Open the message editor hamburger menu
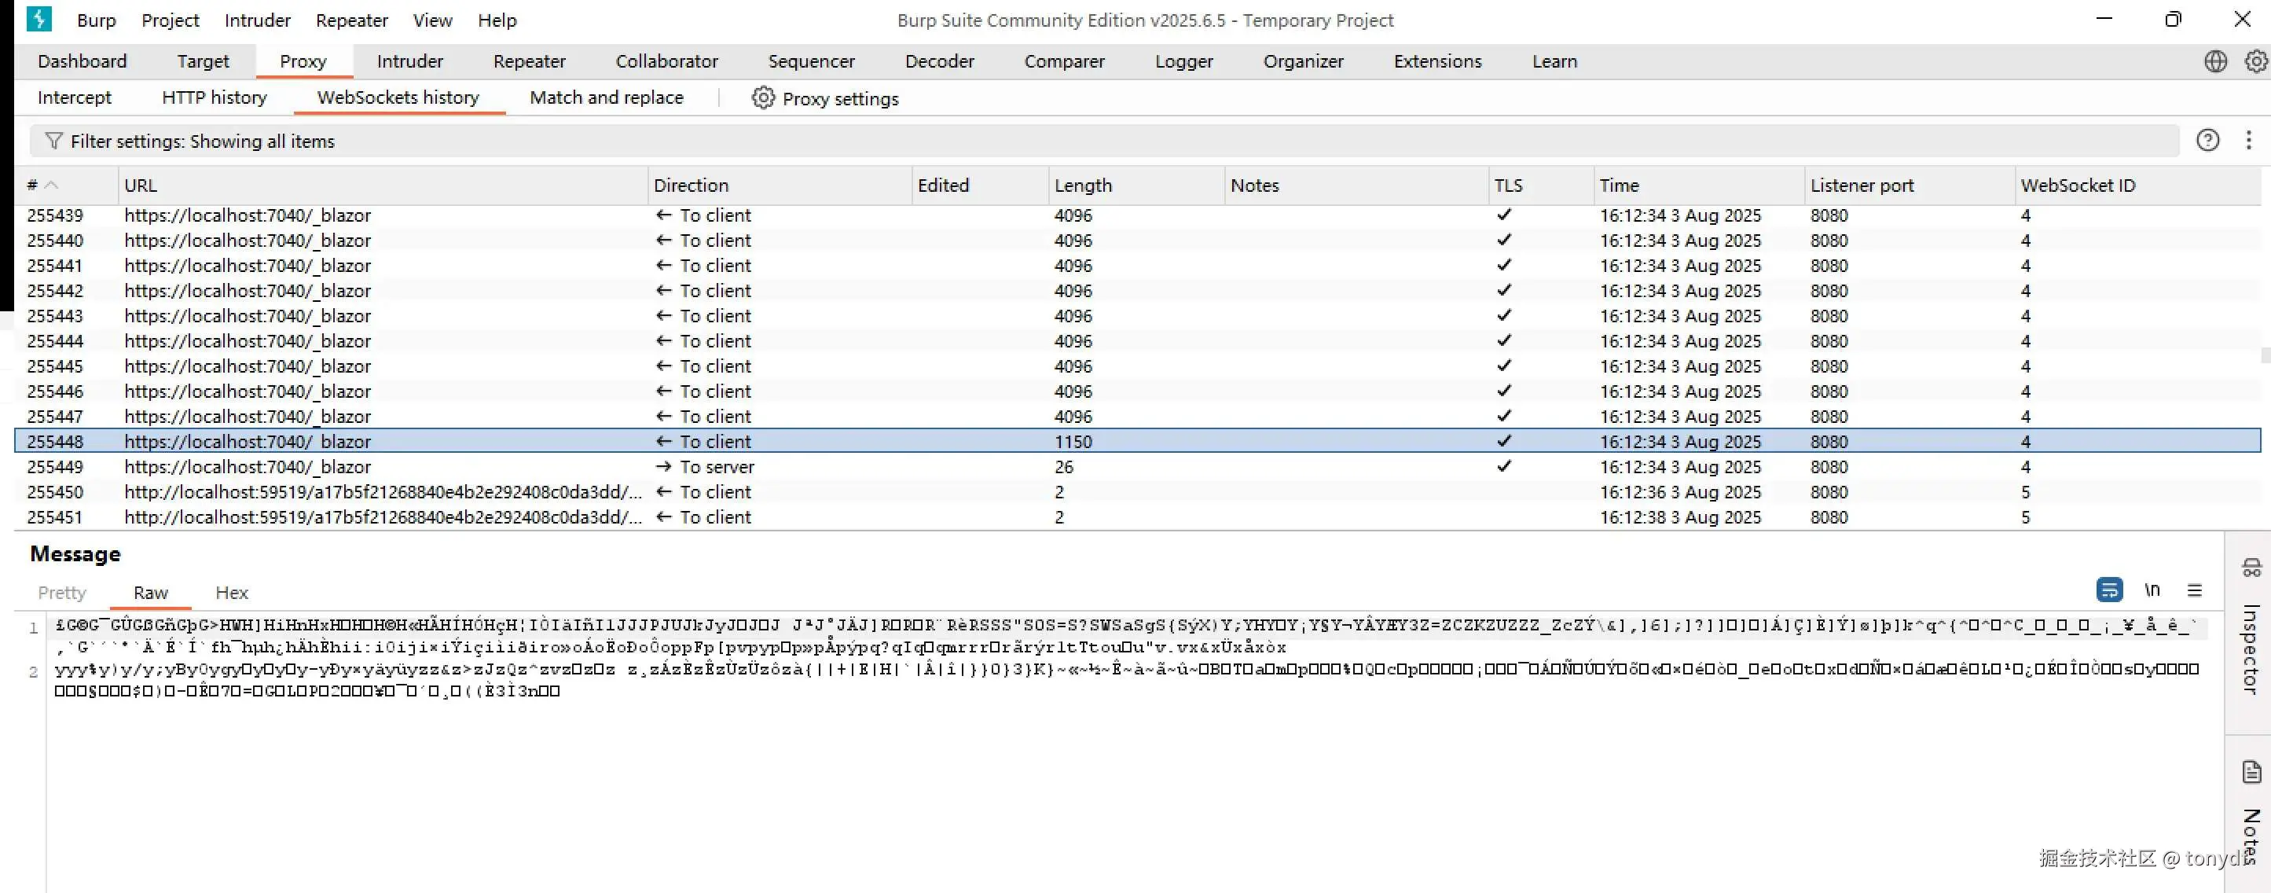The image size is (2271, 893). click(2194, 590)
